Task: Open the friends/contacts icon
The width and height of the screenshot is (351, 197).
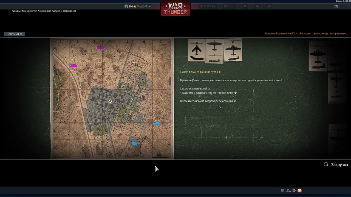Action: pos(288,190)
